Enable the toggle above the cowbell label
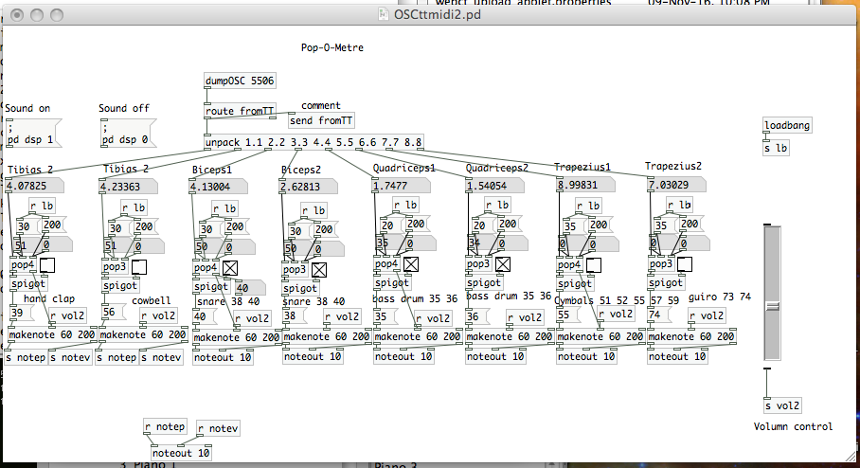This screenshot has height=468, width=860. pyautogui.click(x=138, y=266)
